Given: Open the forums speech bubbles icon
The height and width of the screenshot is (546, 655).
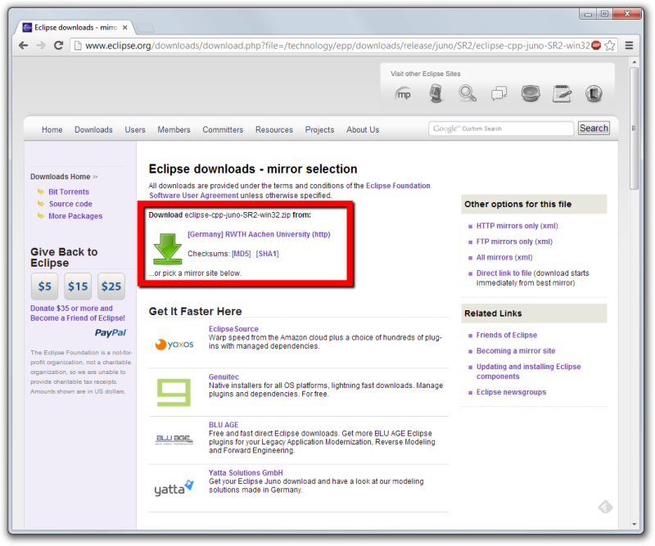Looking at the screenshot, I should pos(499,93).
